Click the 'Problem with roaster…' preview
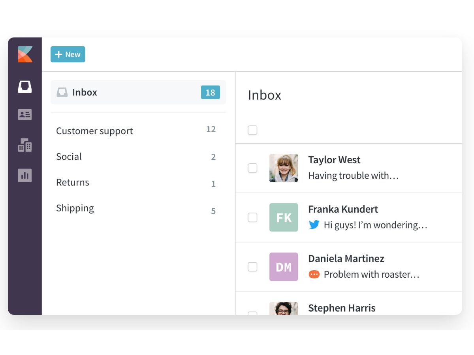The height and width of the screenshot is (355, 474). 372,274
